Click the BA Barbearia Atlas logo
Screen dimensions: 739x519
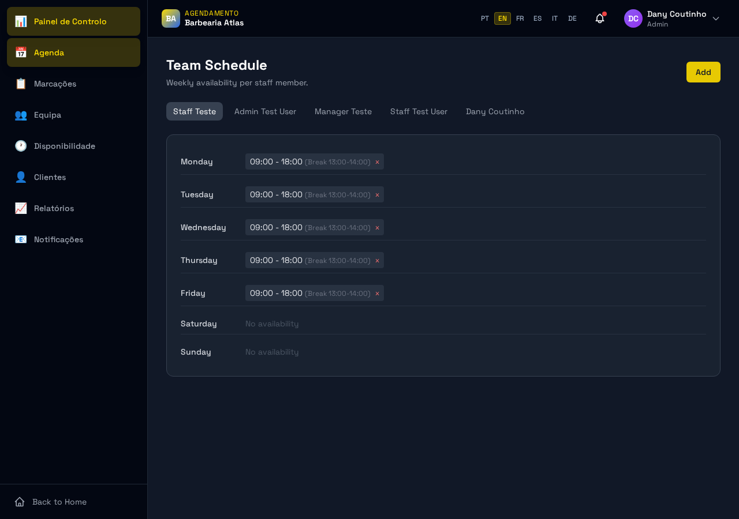tap(171, 18)
